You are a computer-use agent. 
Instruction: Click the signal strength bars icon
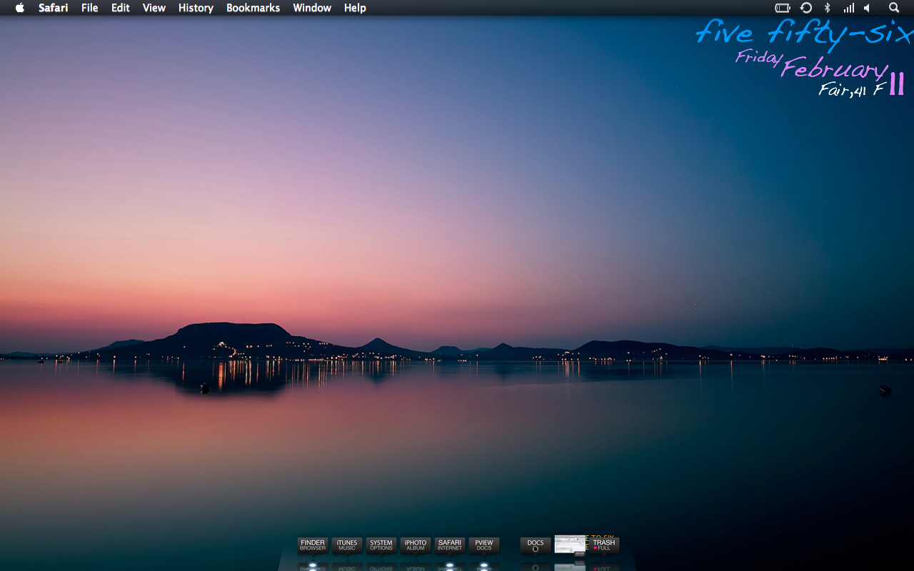(848, 8)
